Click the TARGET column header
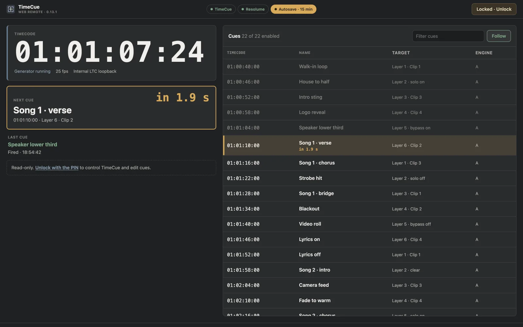The width and height of the screenshot is (523, 327). [401, 53]
